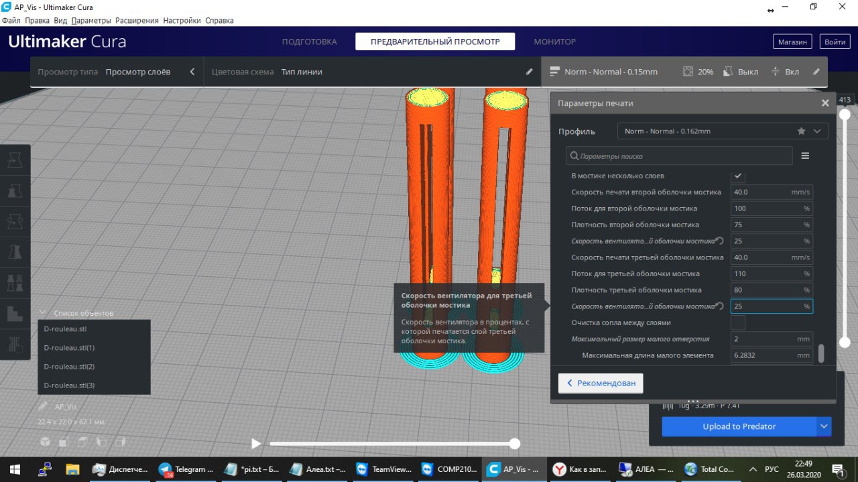858x482 pixels.
Task: Open TeamViewer from the taskbar
Action: pos(382,469)
